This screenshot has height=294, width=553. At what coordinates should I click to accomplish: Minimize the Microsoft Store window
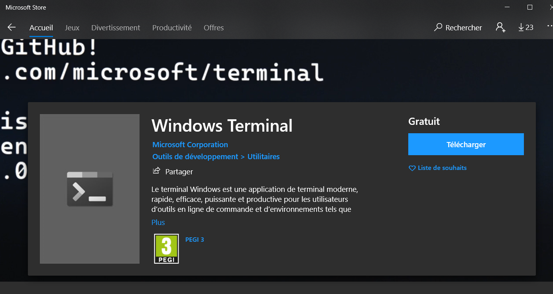507,7
